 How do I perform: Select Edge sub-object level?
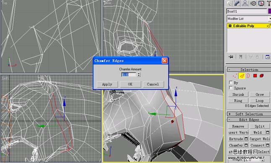click(x=242, y=75)
